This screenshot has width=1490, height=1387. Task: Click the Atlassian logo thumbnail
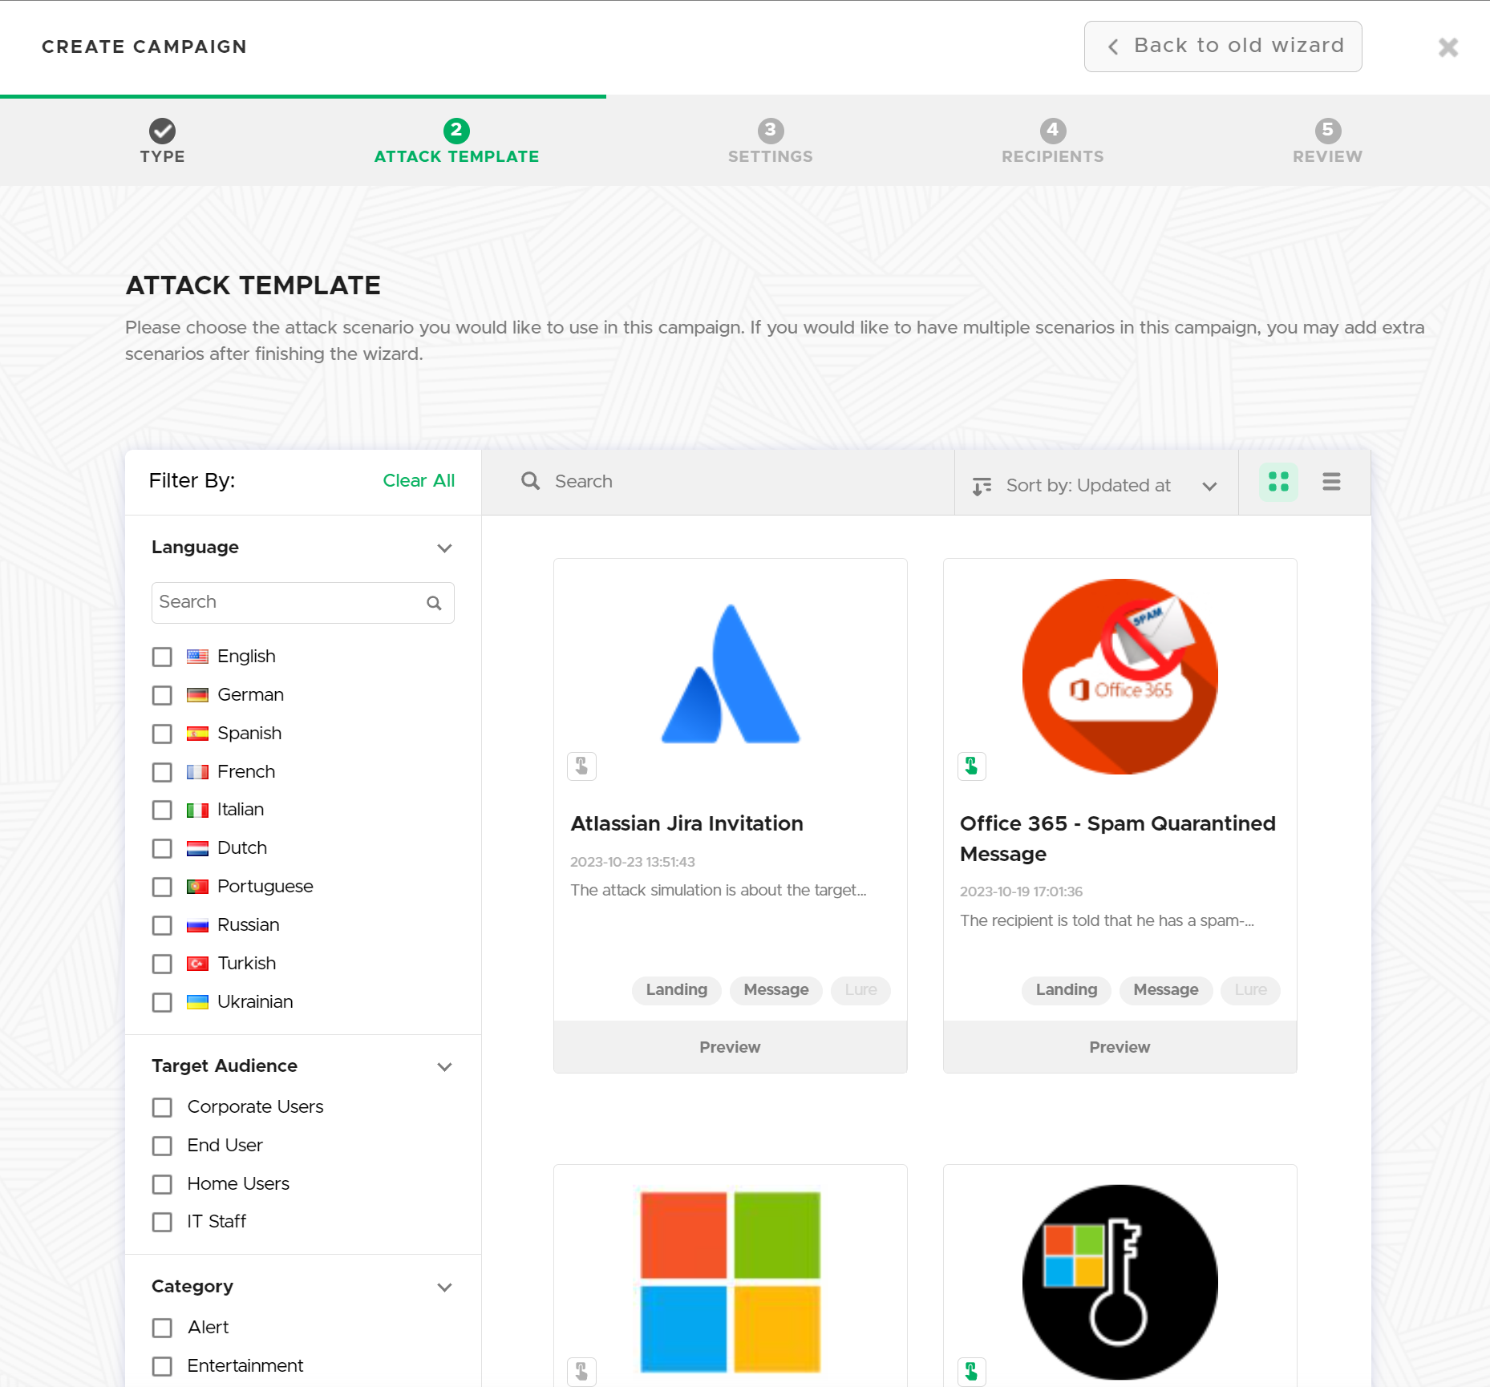[x=730, y=674]
